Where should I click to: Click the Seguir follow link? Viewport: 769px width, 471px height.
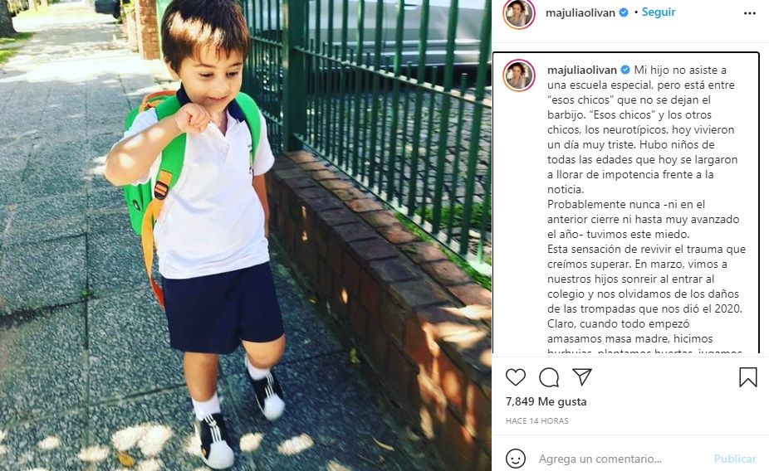pos(659,12)
